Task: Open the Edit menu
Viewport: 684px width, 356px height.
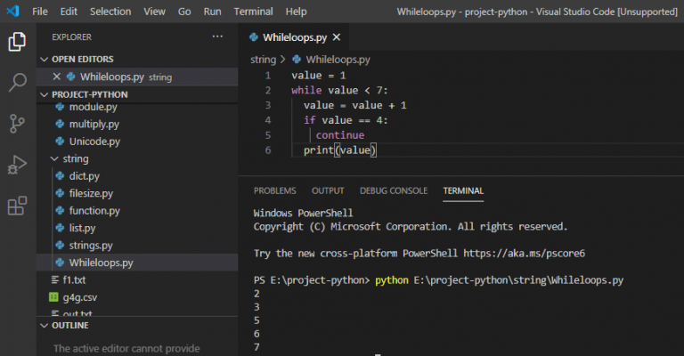Action: [69, 12]
